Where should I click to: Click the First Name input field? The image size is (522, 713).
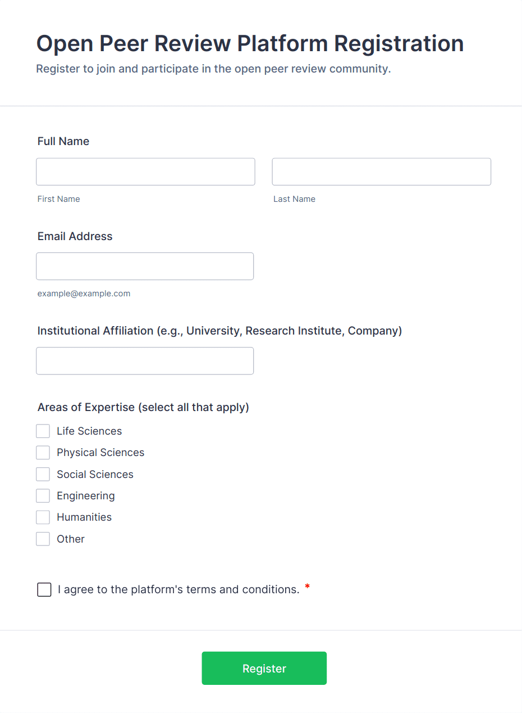(x=145, y=172)
